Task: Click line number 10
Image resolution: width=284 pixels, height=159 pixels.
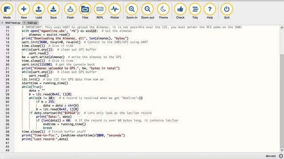Action: (7, 27)
